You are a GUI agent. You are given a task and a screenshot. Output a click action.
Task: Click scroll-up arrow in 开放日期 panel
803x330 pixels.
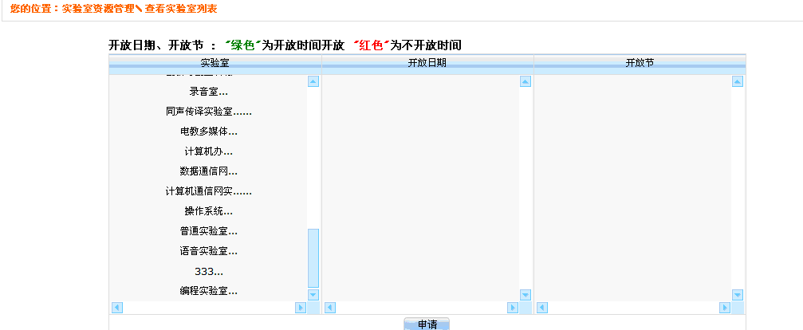525,81
